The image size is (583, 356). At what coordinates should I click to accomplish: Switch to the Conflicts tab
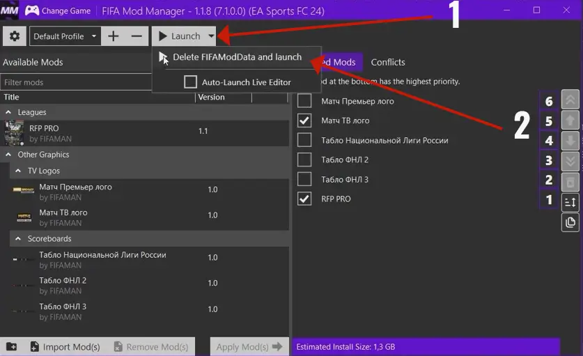(388, 62)
